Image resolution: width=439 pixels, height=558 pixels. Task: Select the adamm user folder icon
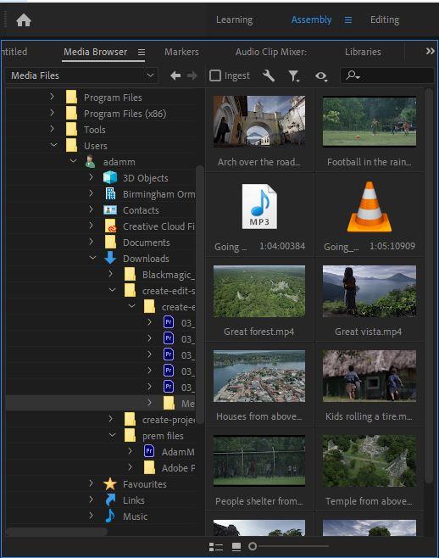pos(90,162)
